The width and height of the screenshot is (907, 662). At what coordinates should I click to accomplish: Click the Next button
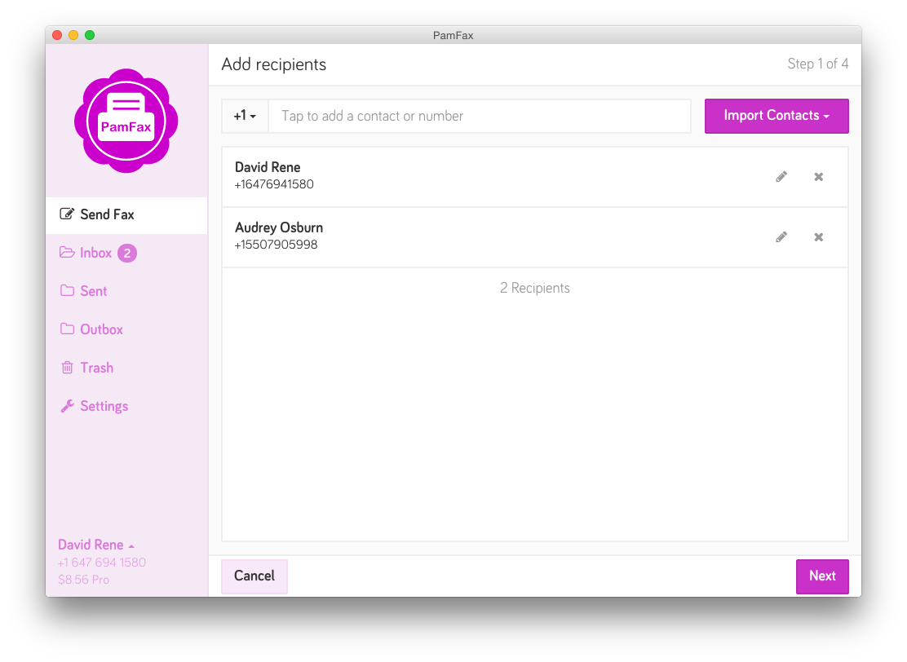pyautogui.click(x=822, y=576)
